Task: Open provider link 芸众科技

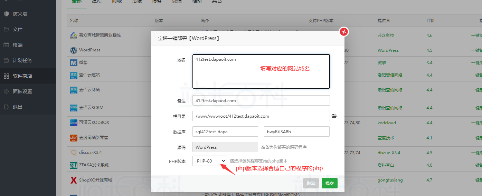Action: (x=386, y=36)
